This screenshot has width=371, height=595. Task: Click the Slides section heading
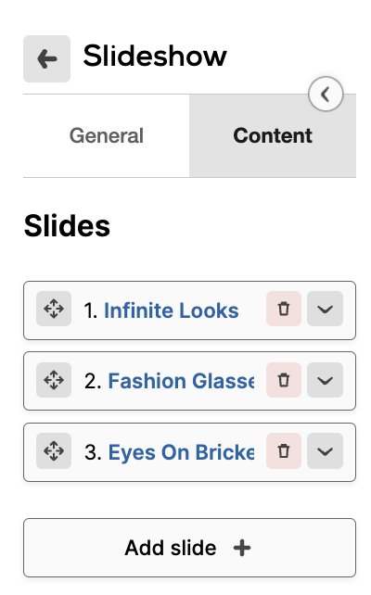click(67, 226)
